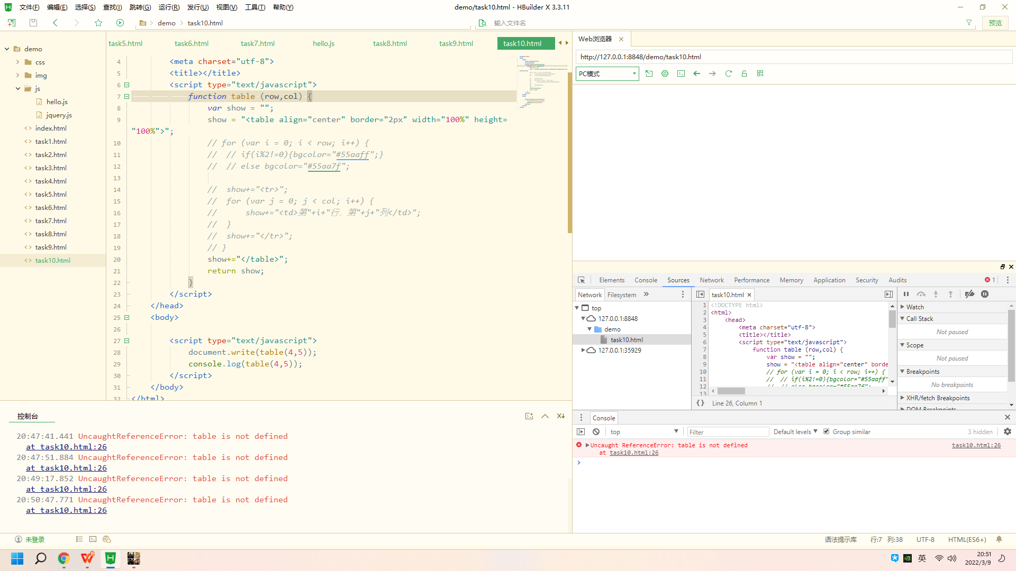
Task: Collapse the Call Stack section
Action: (x=902, y=319)
